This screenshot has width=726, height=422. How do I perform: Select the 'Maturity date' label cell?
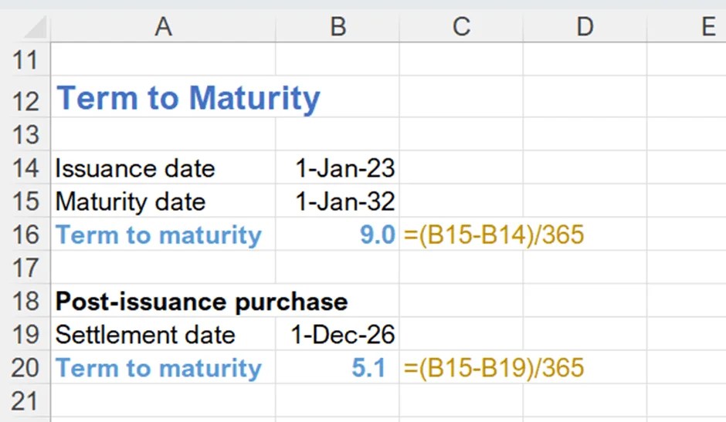(131, 201)
